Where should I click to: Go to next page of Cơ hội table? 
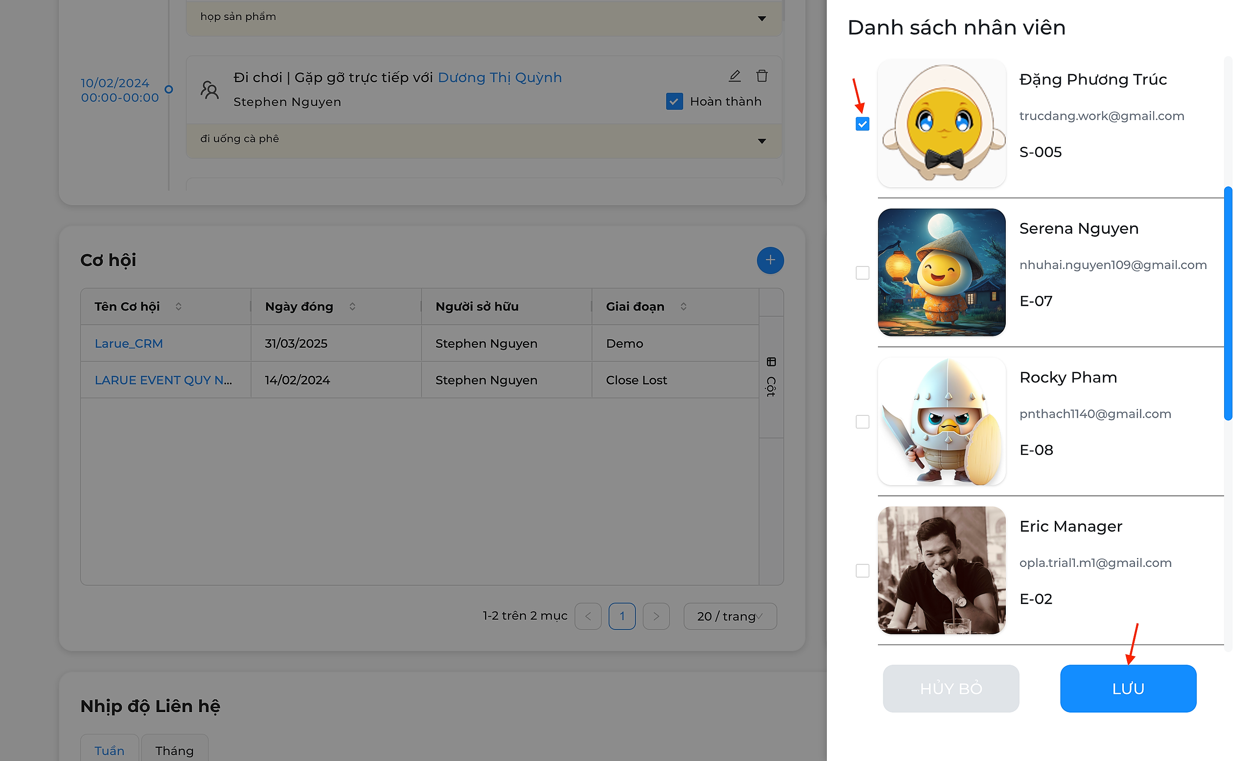(656, 616)
